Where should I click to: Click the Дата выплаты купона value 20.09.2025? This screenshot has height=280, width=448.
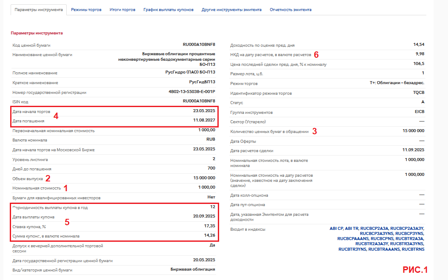[x=204, y=216]
